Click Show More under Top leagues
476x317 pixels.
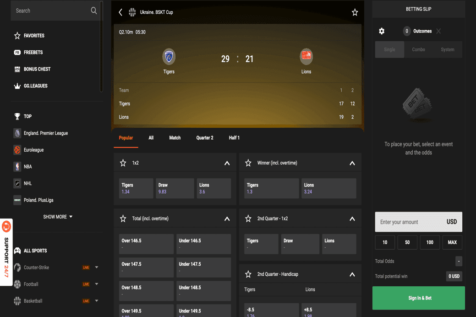click(58, 217)
